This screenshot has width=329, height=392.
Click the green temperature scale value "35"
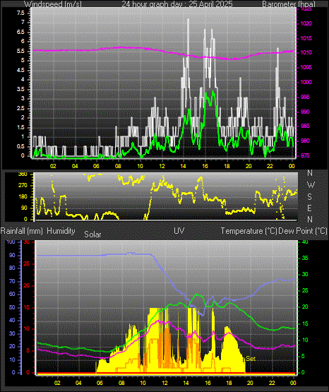pos(305,258)
